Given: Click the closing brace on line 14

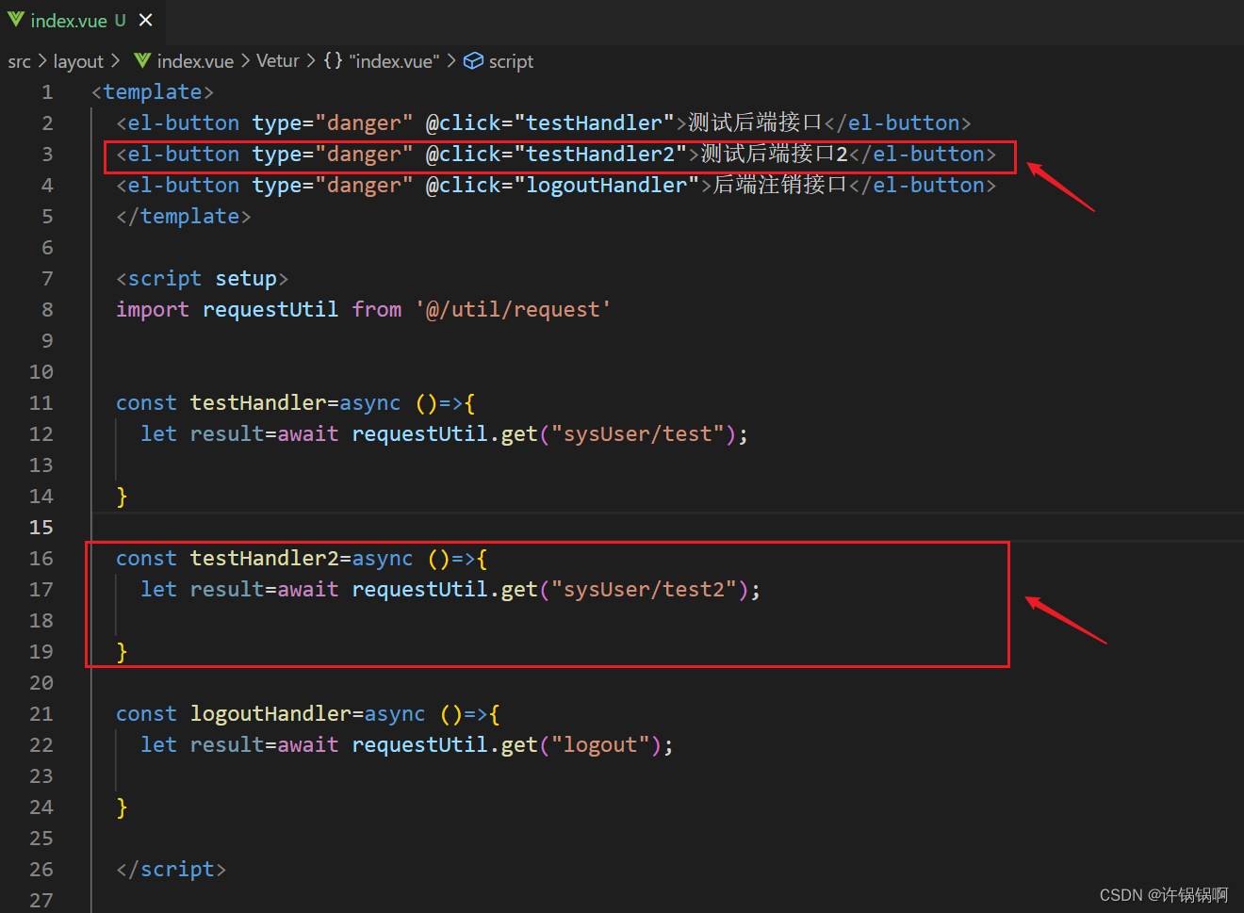Looking at the screenshot, I should coord(122,497).
